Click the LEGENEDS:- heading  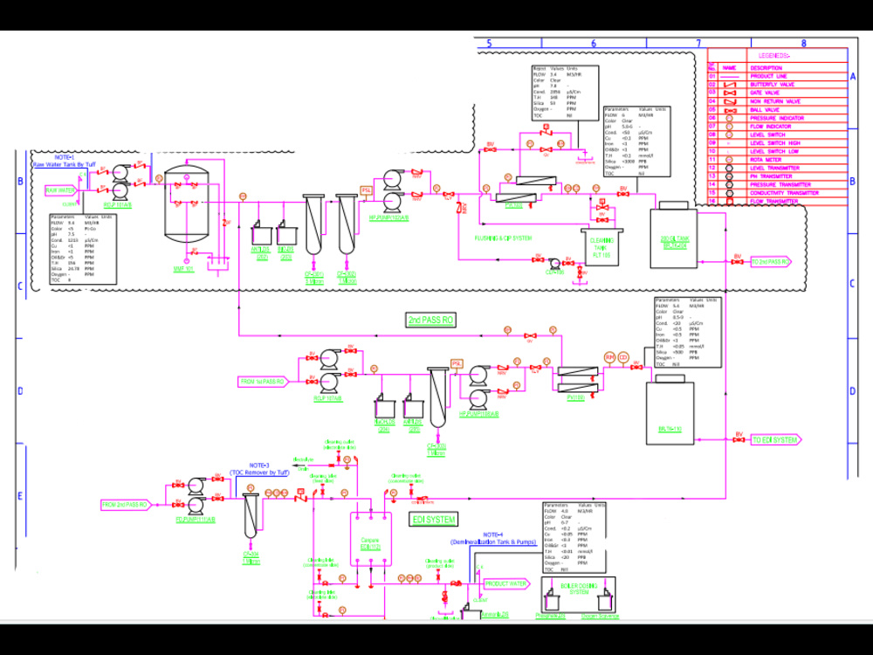pyautogui.click(x=774, y=56)
